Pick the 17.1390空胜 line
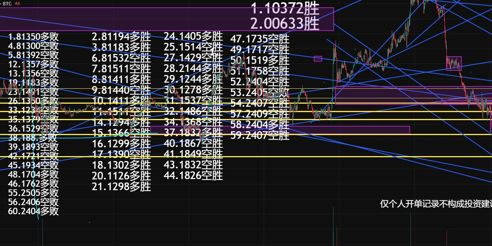The height and width of the screenshot is (246, 492). pyautogui.click(x=121, y=155)
